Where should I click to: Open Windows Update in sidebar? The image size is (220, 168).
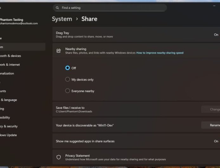tap(9, 135)
